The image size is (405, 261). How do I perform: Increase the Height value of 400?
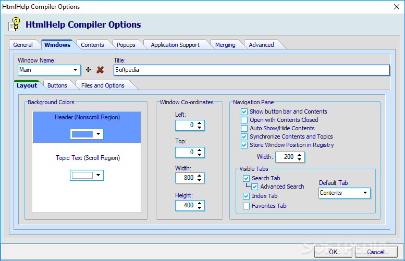click(x=200, y=203)
